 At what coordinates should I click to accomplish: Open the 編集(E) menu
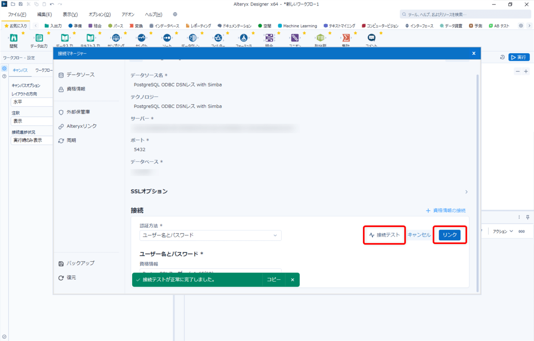45,14
